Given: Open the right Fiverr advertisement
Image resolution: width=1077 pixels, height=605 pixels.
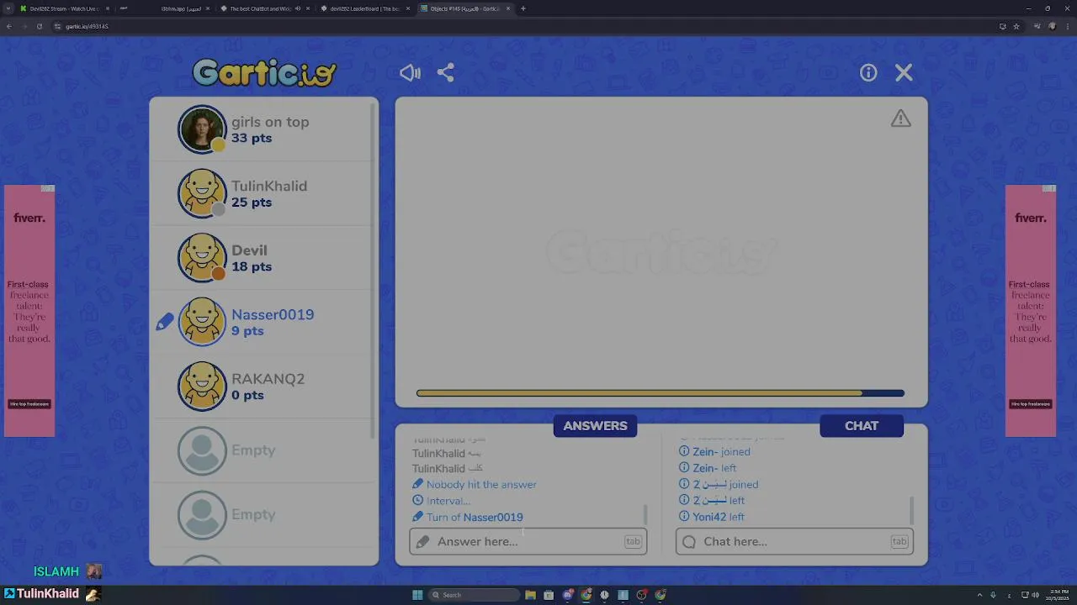Looking at the screenshot, I should (1031, 311).
